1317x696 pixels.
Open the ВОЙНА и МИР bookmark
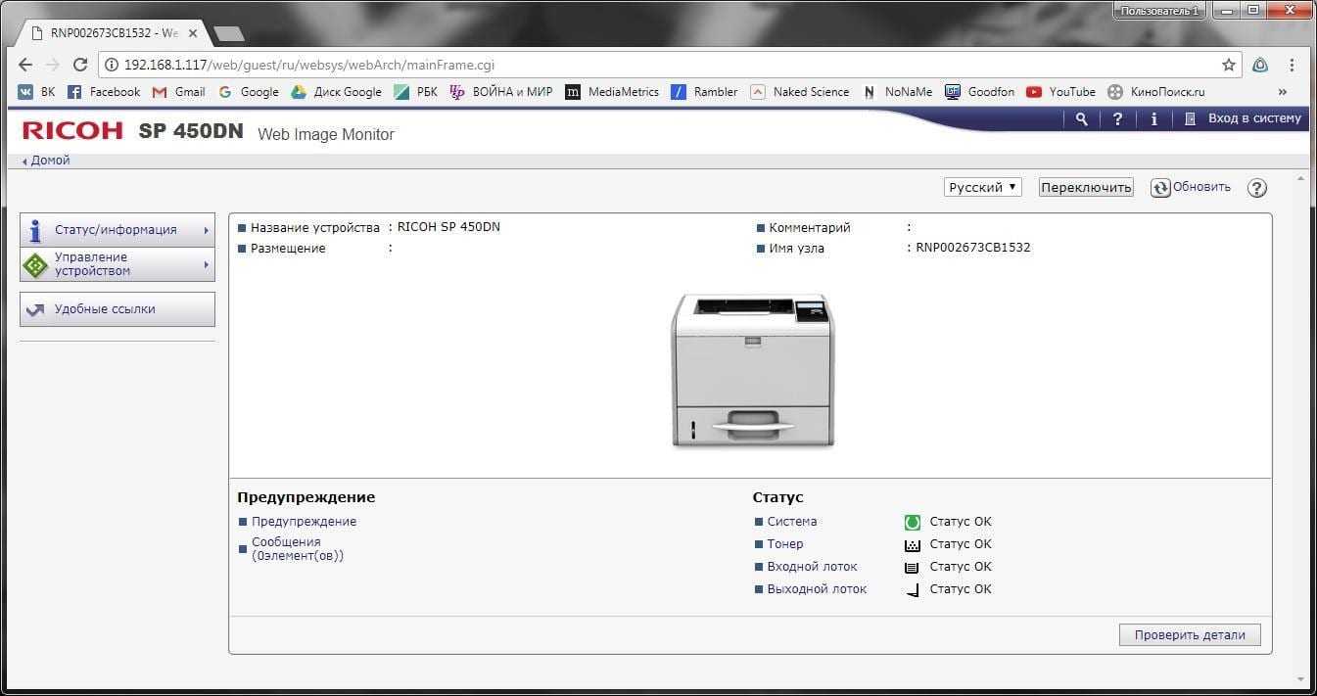500,92
